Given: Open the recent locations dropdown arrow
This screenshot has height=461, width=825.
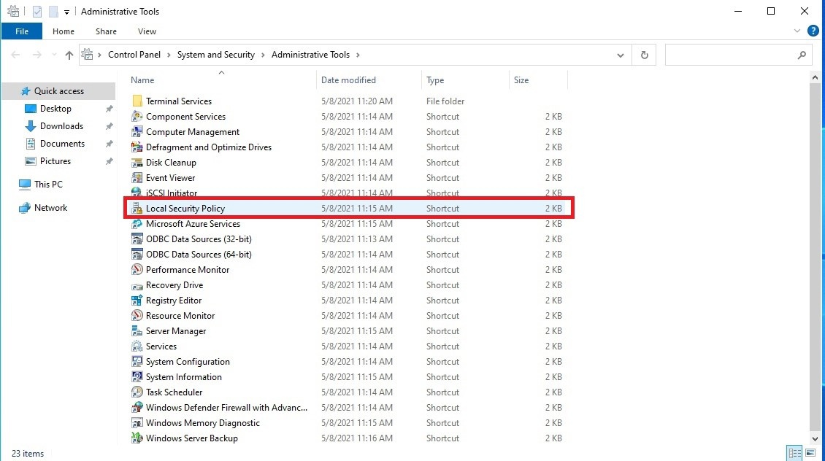Looking at the screenshot, I should pos(54,55).
